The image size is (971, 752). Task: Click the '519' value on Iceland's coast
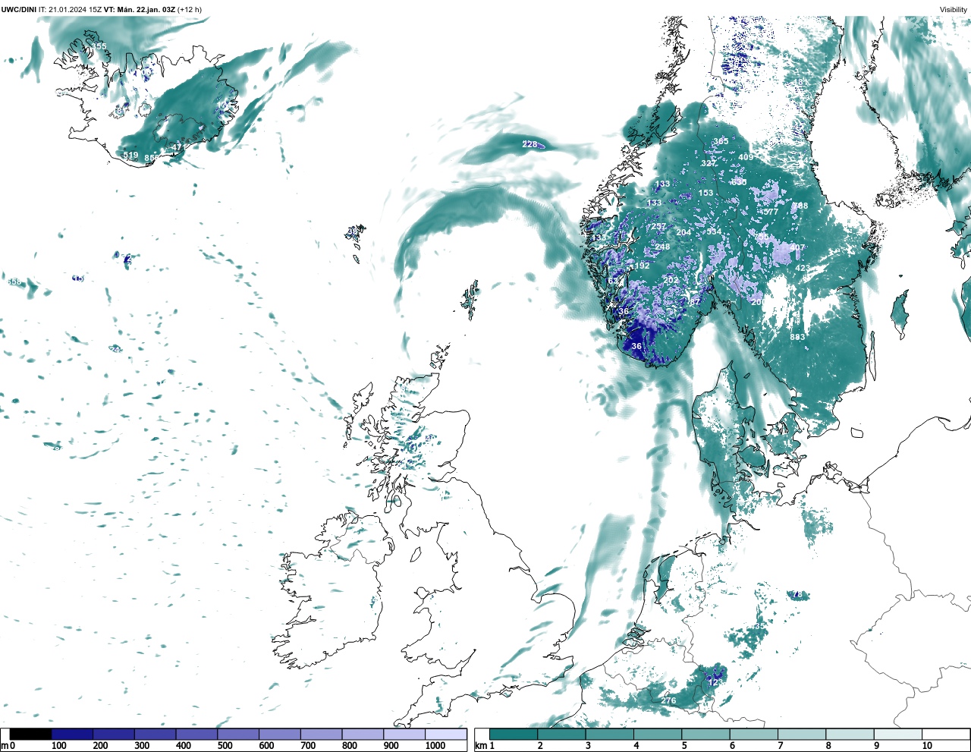tap(130, 156)
